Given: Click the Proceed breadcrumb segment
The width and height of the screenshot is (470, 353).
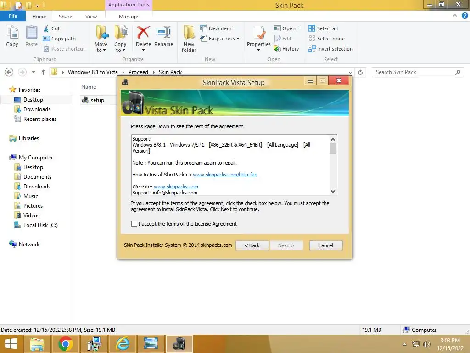Looking at the screenshot, I should [x=138, y=72].
